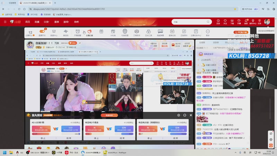The image size is (277, 156).
Task: Reload the page in browser toolbar
Action: click(x=19, y=9)
